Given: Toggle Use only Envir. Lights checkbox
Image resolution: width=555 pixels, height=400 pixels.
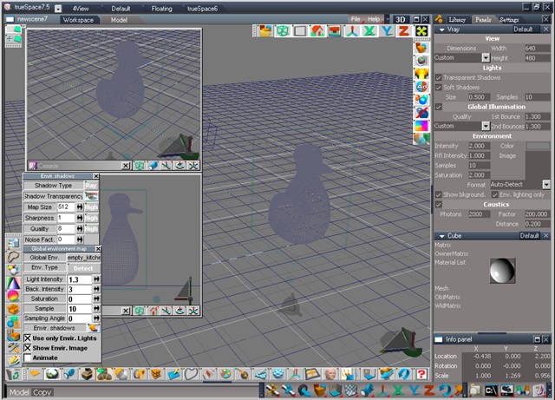Looking at the screenshot, I should (x=28, y=338).
